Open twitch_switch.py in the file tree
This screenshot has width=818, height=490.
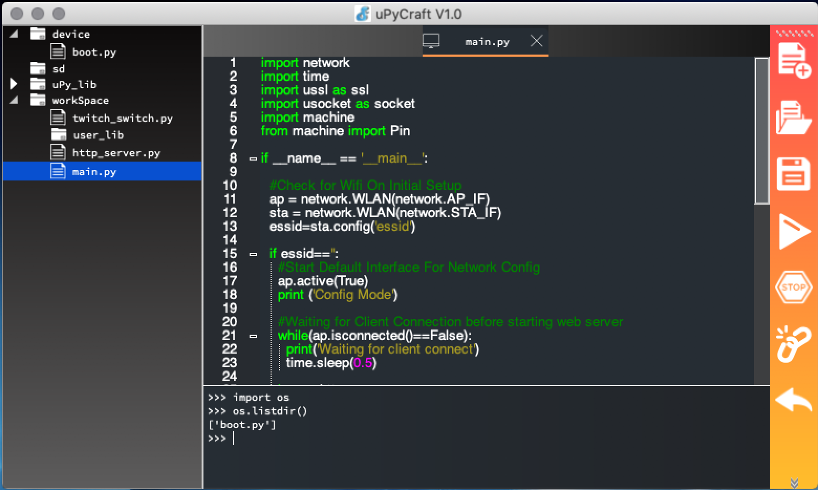click(x=123, y=118)
